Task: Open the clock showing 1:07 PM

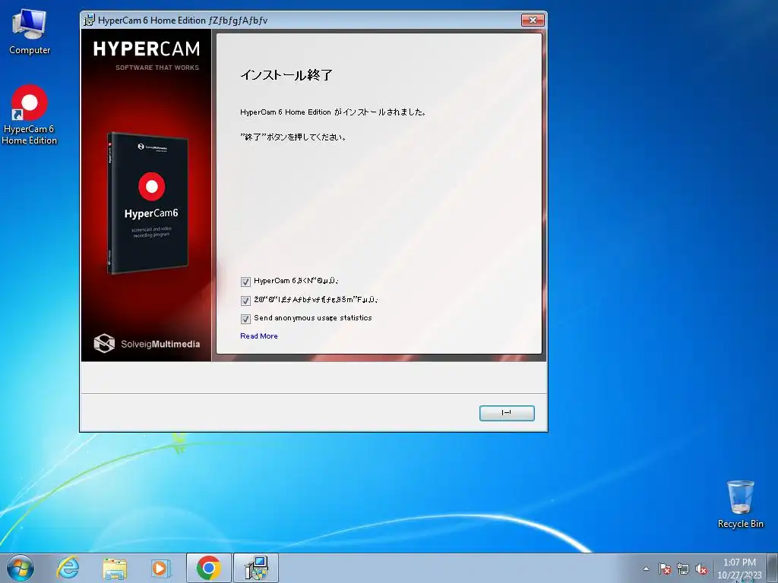Action: pyautogui.click(x=739, y=568)
